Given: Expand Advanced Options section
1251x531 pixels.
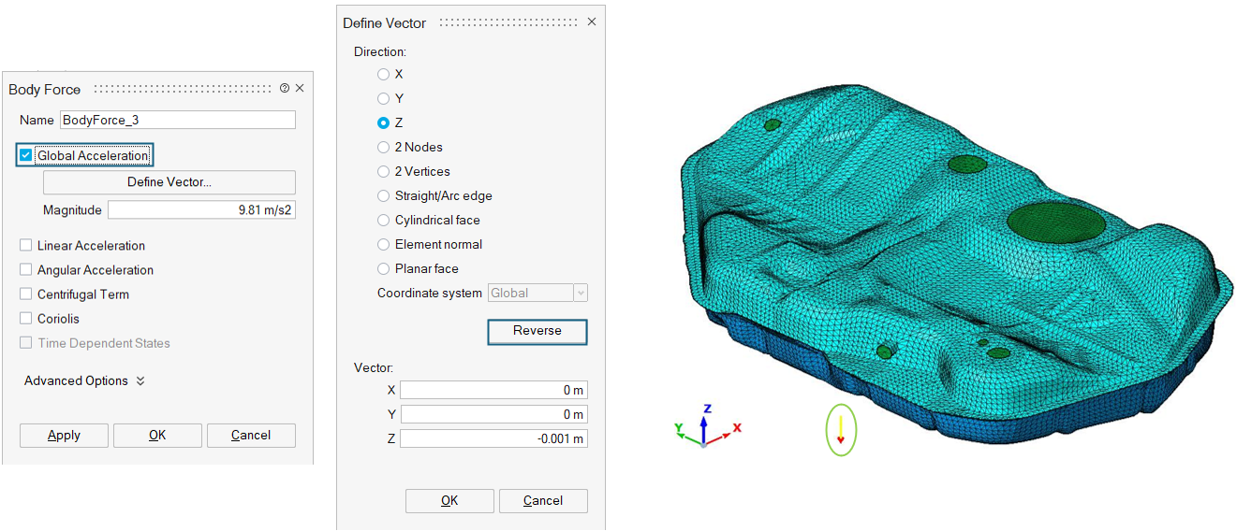Looking at the screenshot, I should click(84, 380).
